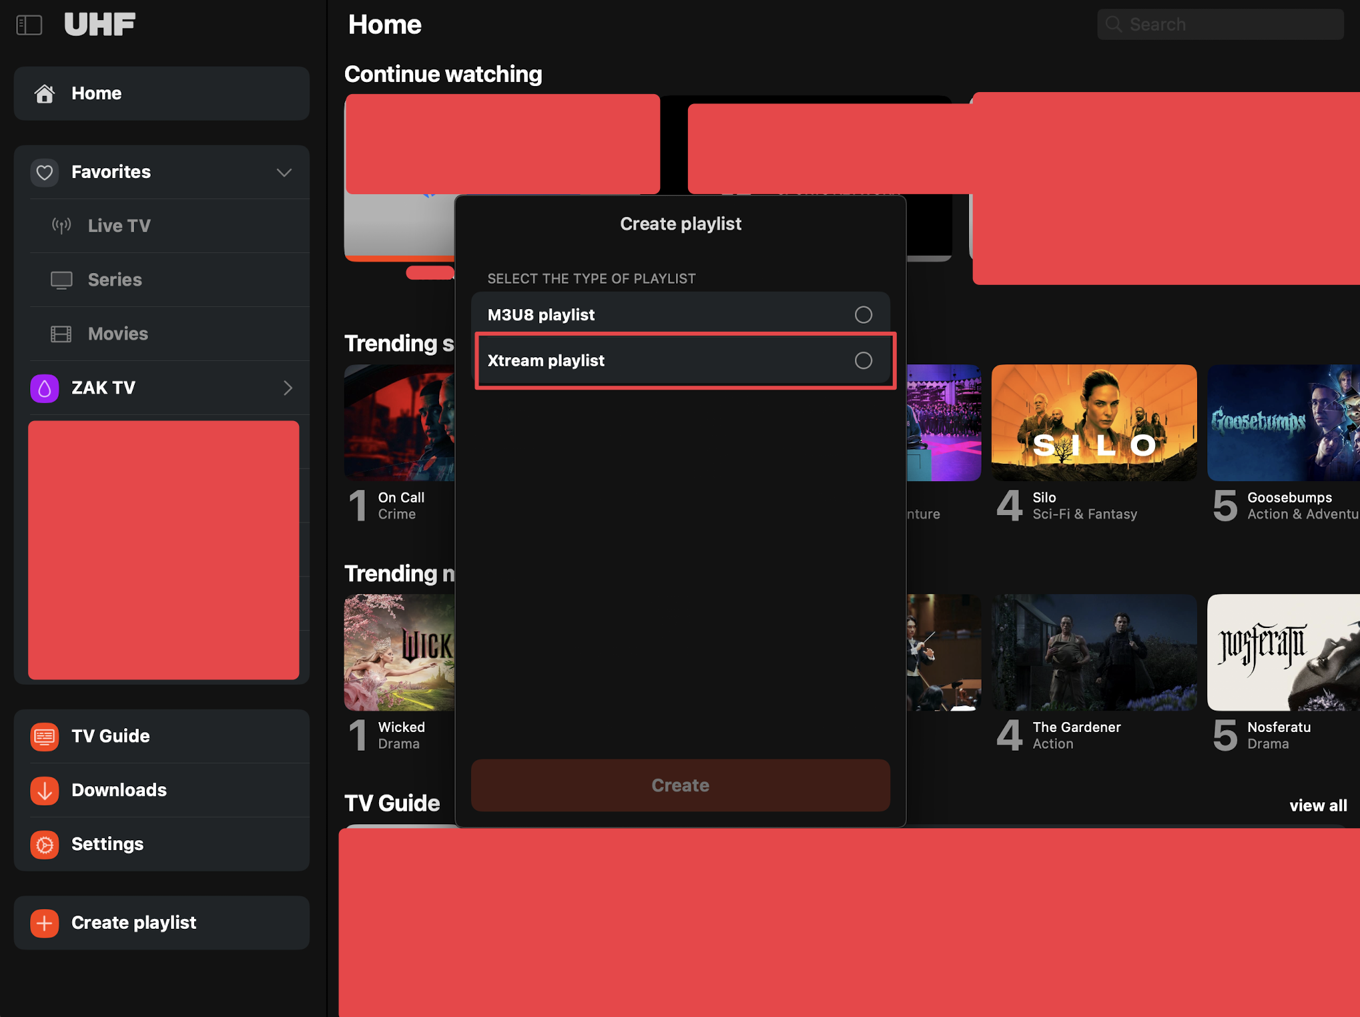Click the view all link
Image resolution: width=1360 pixels, height=1017 pixels.
1317,805
